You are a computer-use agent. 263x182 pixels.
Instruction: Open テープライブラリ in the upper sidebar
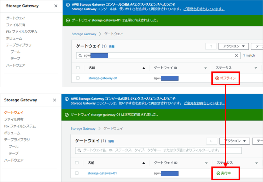[19, 45]
